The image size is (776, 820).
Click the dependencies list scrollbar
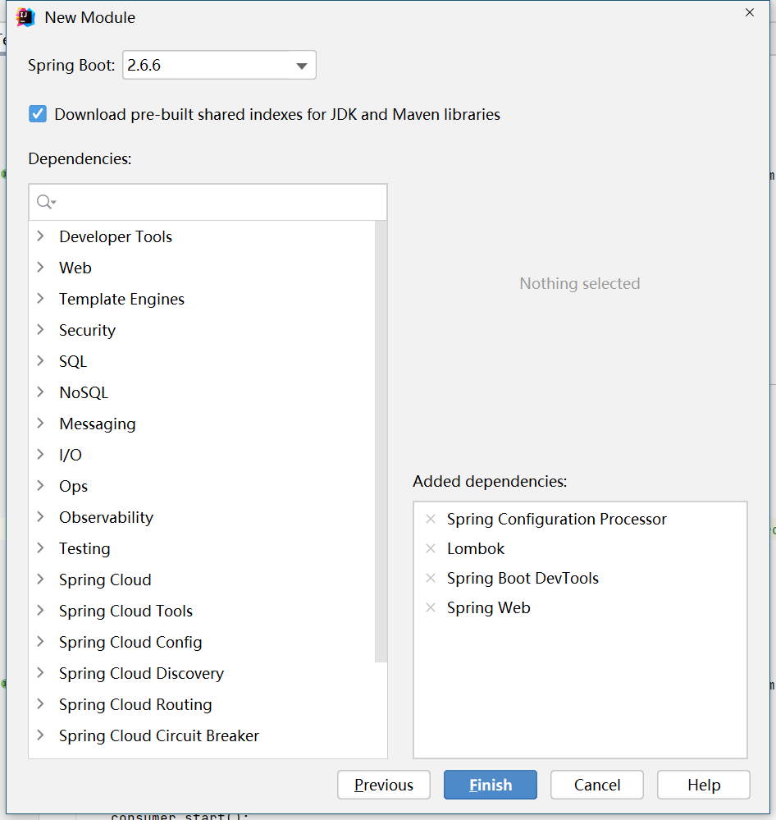coord(381,443)
